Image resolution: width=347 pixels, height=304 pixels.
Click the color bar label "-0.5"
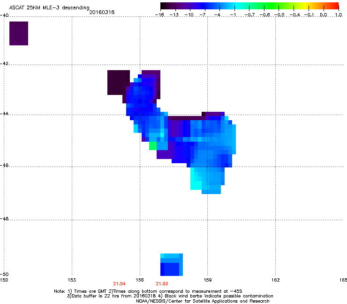(x=279, y=15)
